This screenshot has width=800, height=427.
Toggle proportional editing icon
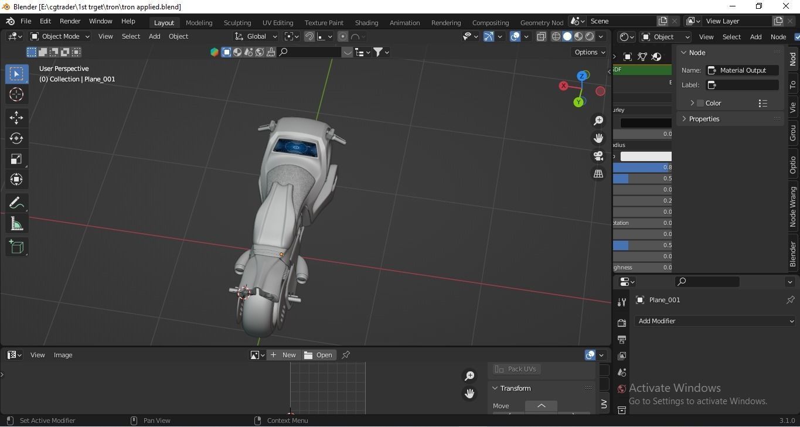tap(343, 36)
